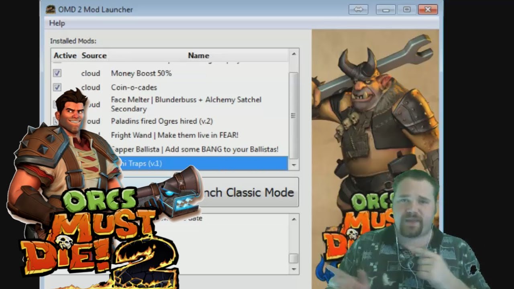
Task: Select the Sapper Ballista mod row
Action: (x=195, y=149)
